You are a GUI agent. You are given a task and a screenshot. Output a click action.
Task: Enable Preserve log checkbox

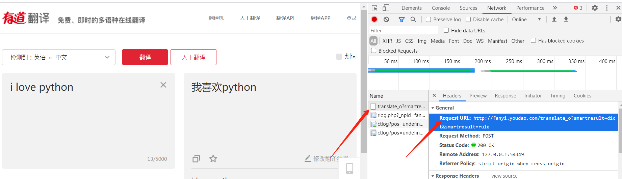coord(428,20)
